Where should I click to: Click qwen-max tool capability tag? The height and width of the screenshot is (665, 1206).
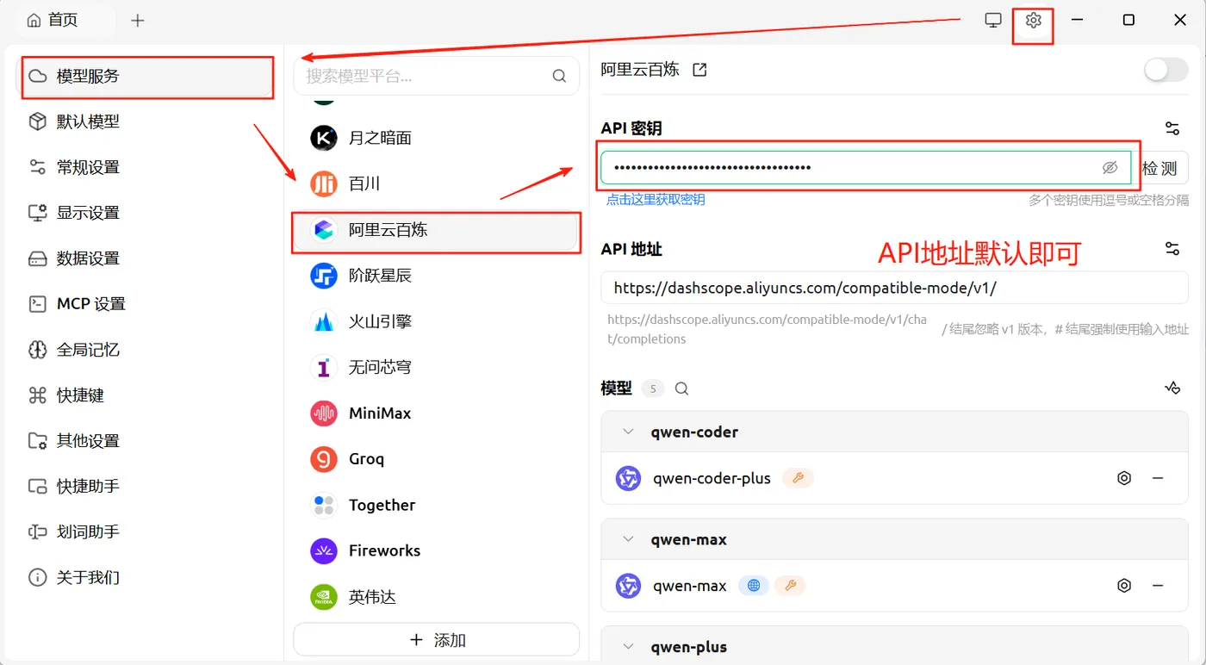pos(790,586)
